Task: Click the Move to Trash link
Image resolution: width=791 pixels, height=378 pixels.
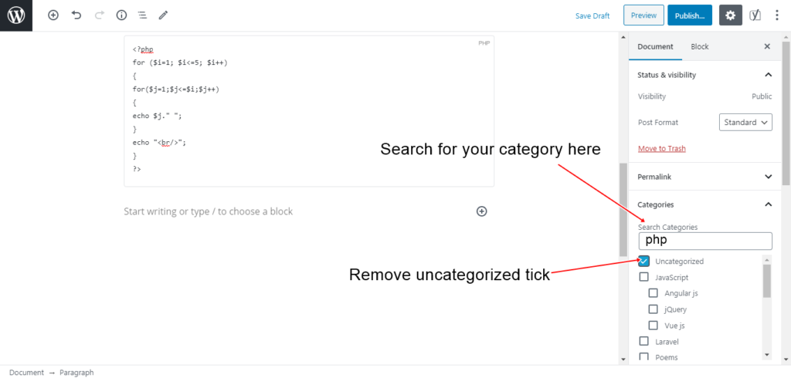Action: 661,149
